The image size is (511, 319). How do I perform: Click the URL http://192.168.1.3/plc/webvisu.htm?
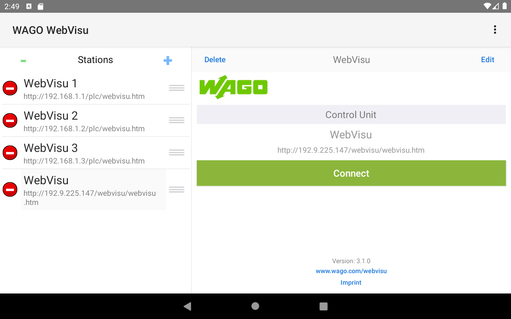coord(84,161)
